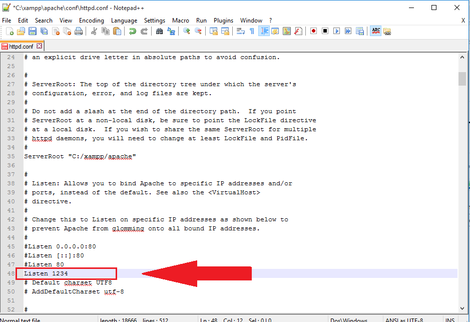Toggle synchronized vertical scrolling icon
The image size is (470, 322).
click(x=213, y=31)
